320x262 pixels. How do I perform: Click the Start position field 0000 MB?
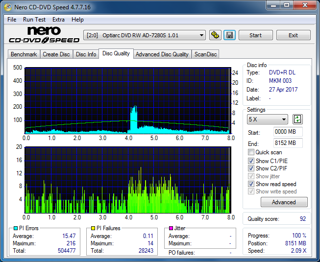(x=288, y=132)
